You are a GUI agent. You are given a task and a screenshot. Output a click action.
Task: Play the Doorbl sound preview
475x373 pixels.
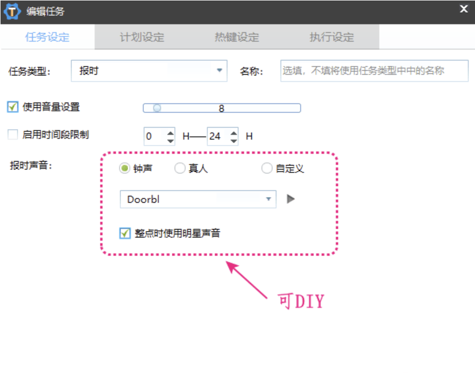coord(290,199)
